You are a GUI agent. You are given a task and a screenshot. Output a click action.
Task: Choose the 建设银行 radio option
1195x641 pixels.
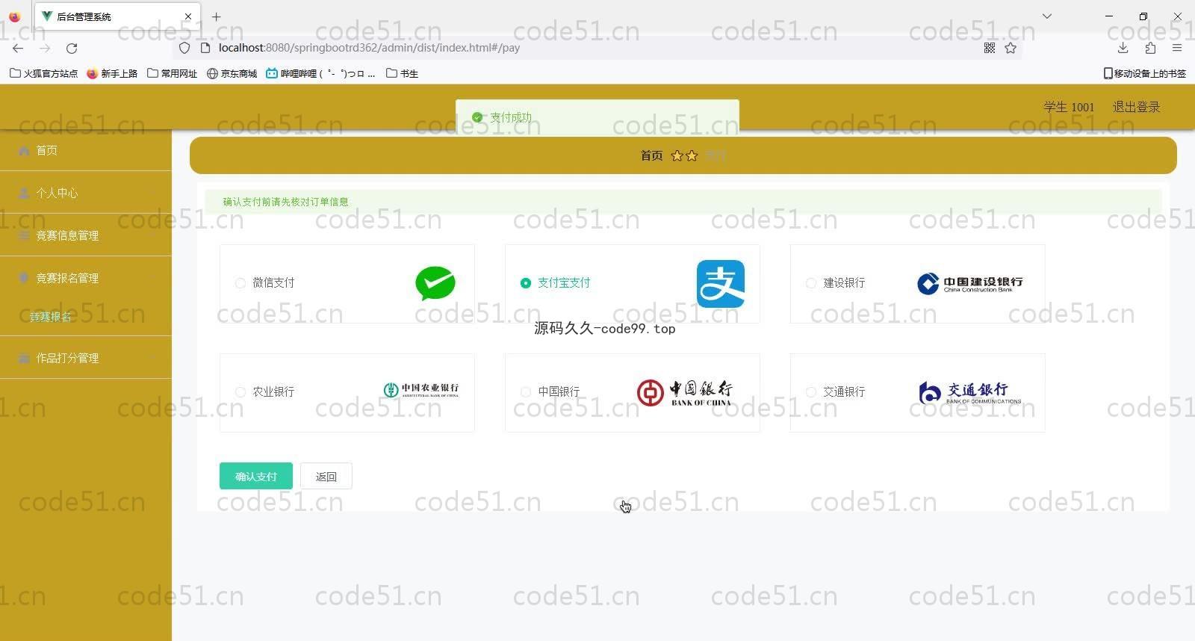tap(811, 283)
